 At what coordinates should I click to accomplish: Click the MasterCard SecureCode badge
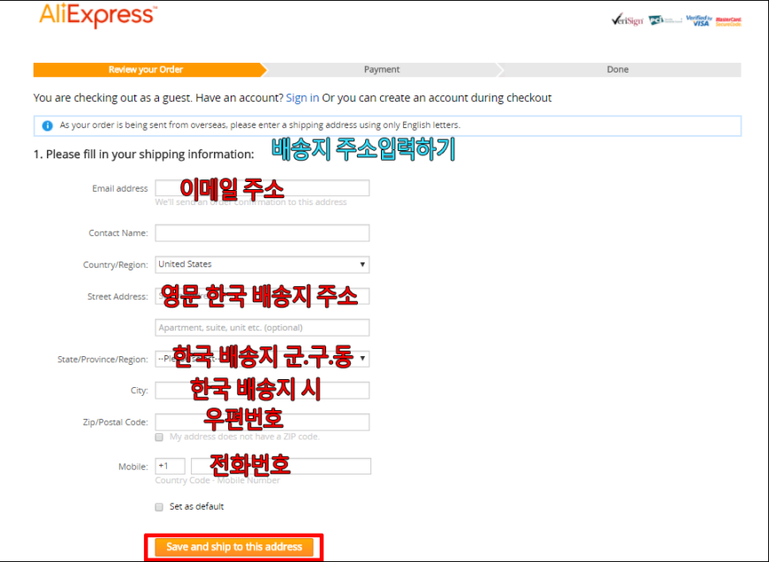728,21
